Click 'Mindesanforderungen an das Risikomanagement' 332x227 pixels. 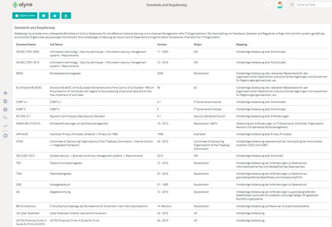tap(79, 123)
